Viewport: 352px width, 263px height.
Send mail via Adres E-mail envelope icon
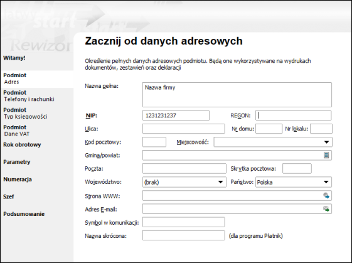point(326,209)
